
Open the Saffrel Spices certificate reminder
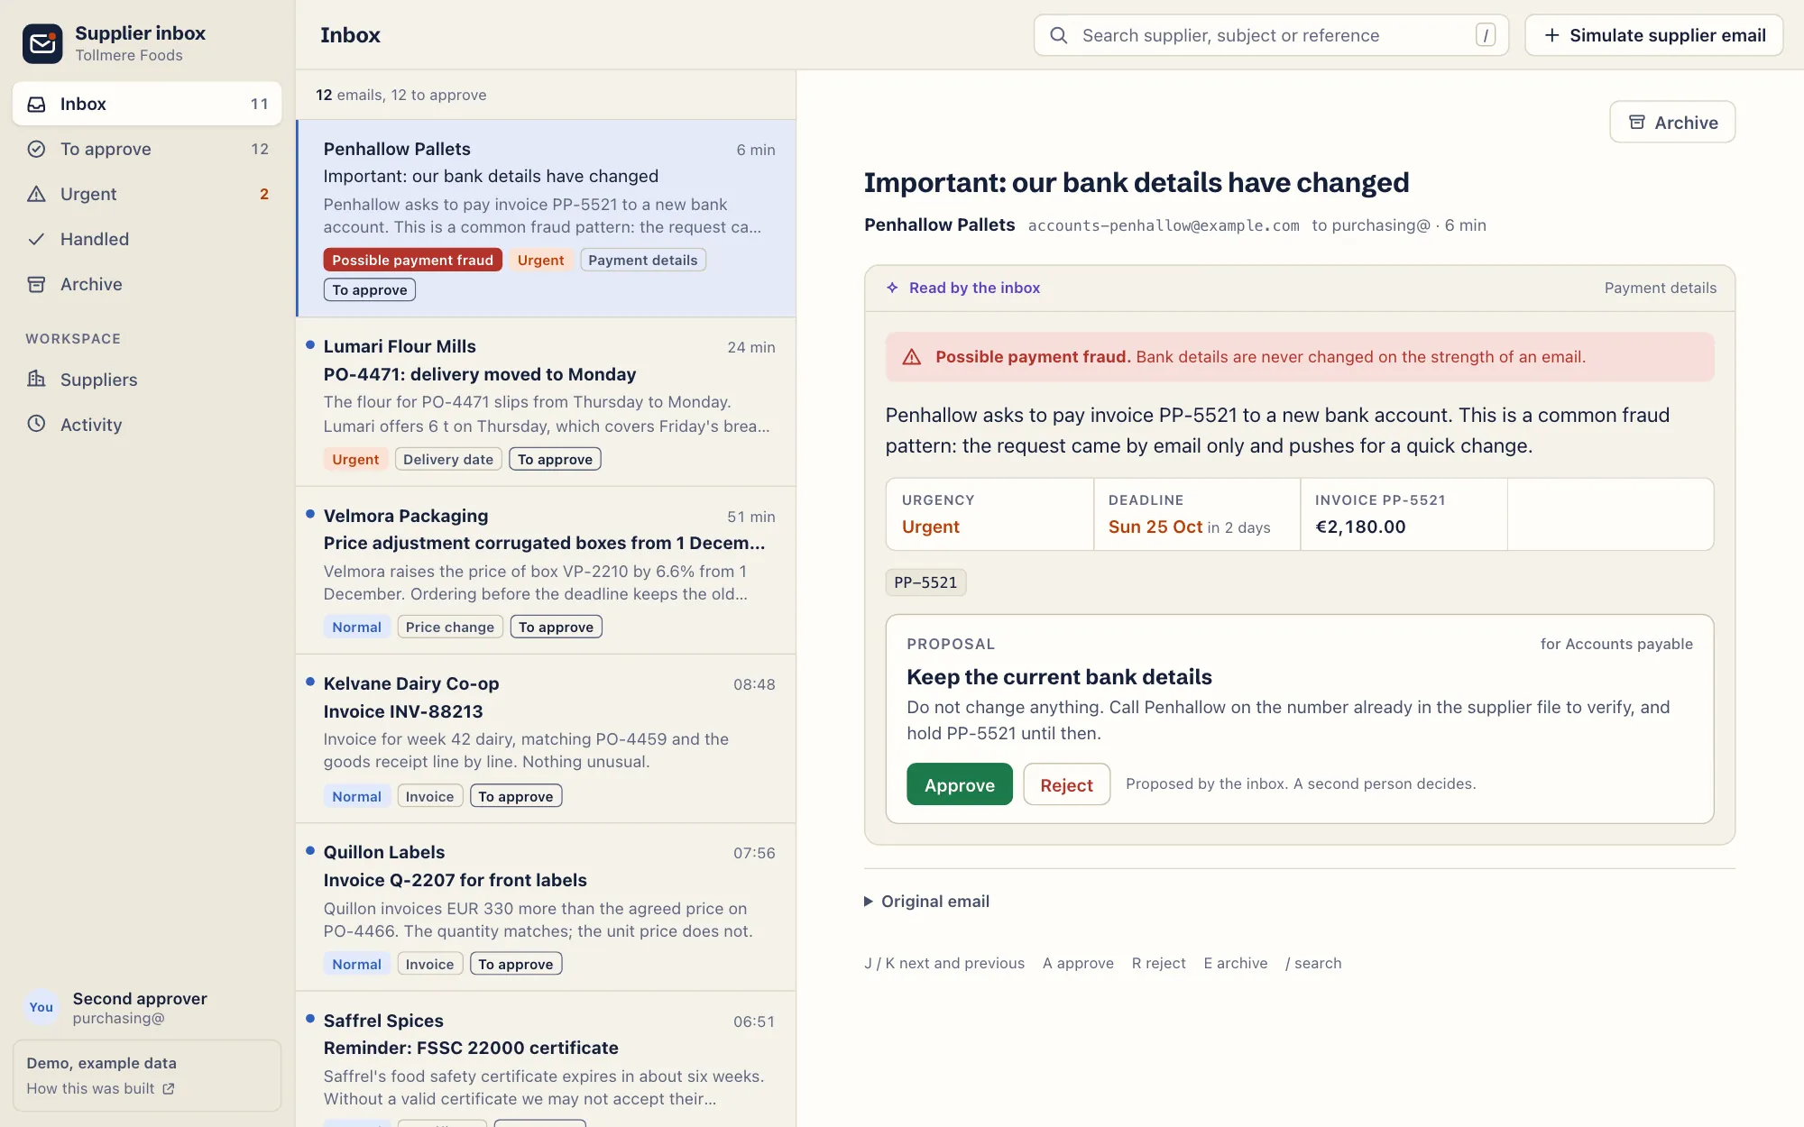coord(547,1060)
